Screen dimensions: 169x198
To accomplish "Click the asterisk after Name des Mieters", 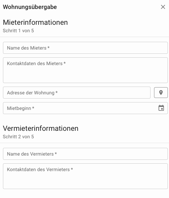I will [48, 47].
